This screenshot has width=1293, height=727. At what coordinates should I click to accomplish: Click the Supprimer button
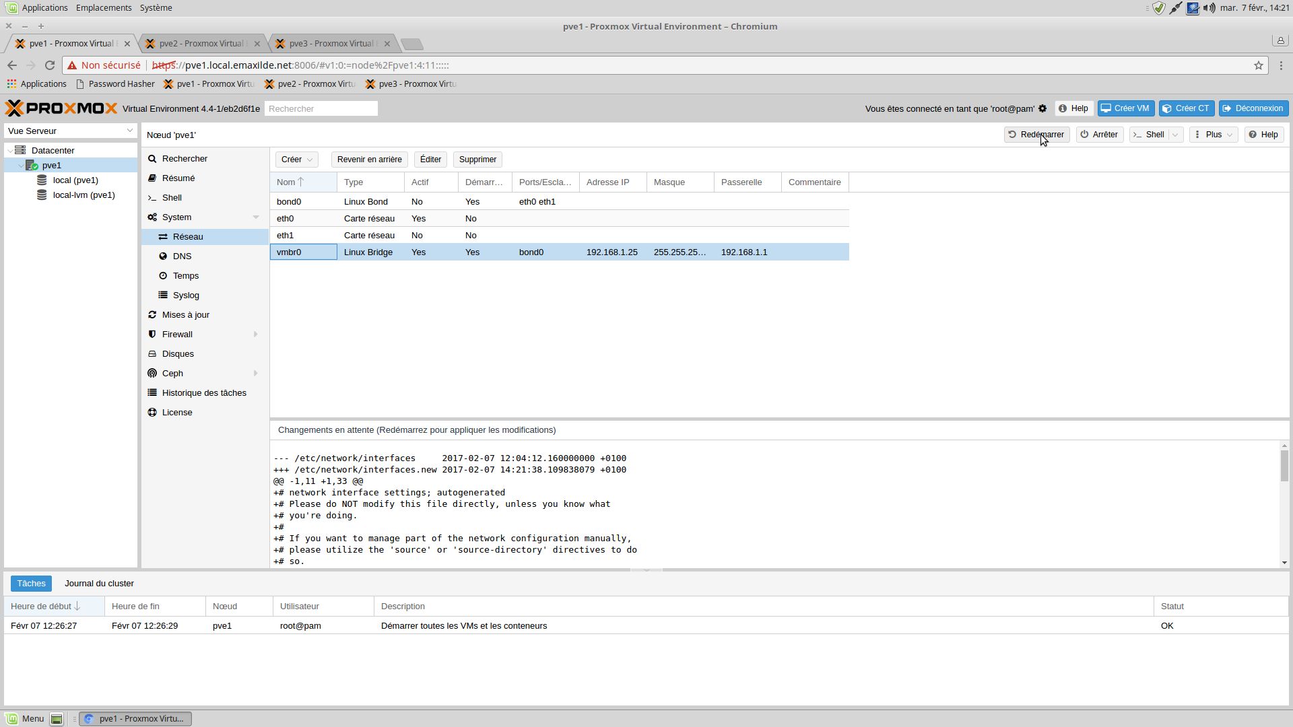477,160
